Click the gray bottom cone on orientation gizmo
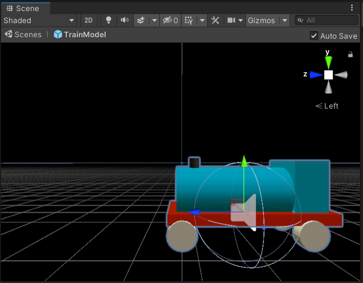Viewport: 363px width, 283px height. pyautogui.click(x=328, y=87)
